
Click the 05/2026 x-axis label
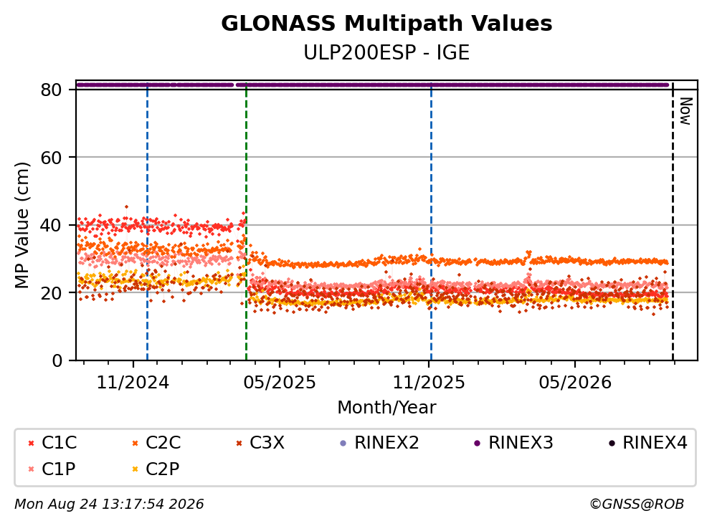[575, 383]
